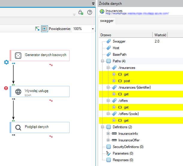Select SecurityDefinitions (0) item
This screenshot has width=183, height=166.
click(128, 147)
